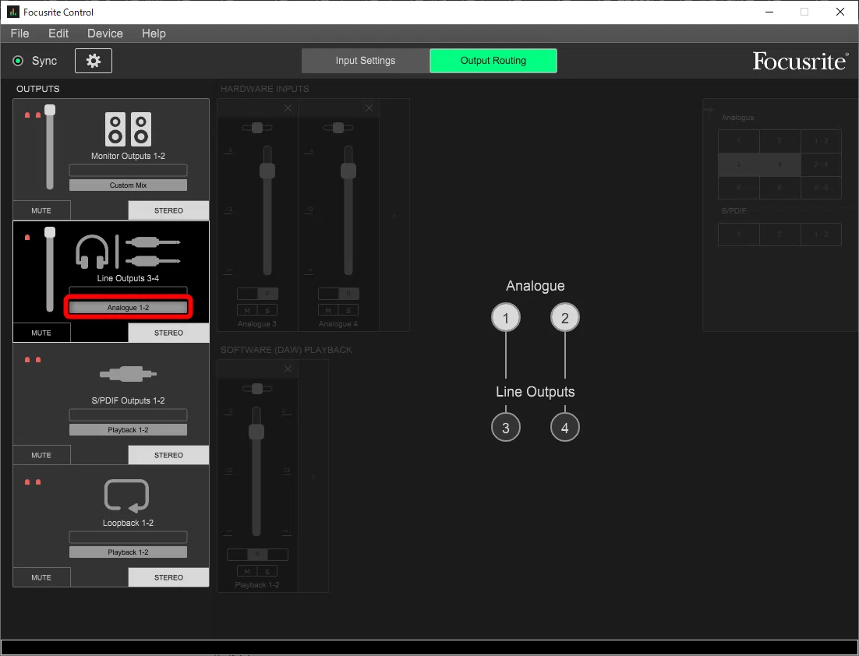Toggle STEREO for Loopback 1-2
The width and height of the screenshot is (859, 656).
168,577
